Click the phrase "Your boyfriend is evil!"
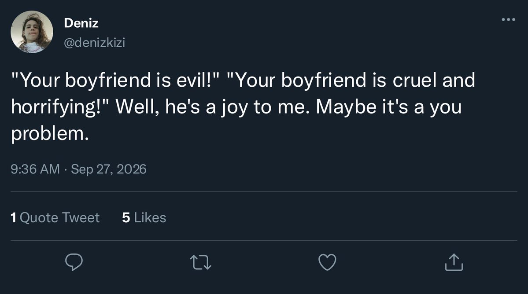This screenshot has height=294, width=528. coord(115,80)
